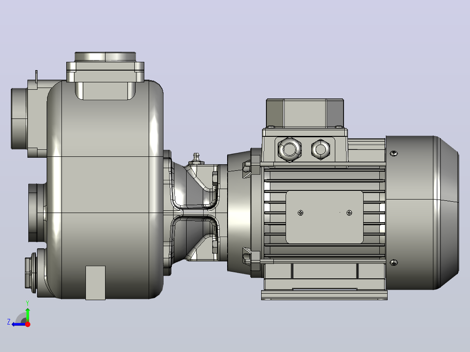Image resolution: width=470 pixels, height=352 pixels.
Task: Select the motor fan cover at the right end
Action: pos(422,213)
